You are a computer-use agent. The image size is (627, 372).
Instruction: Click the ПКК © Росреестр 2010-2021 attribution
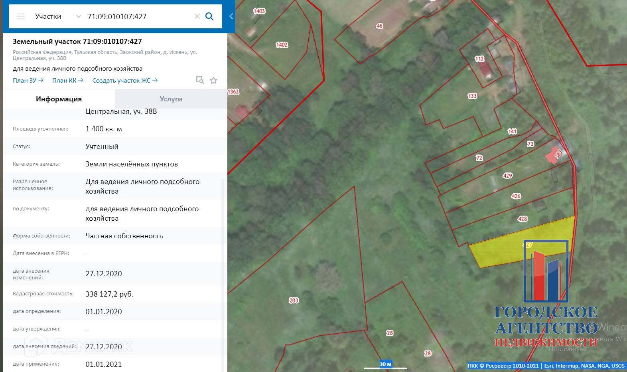[x=503, y=366]
